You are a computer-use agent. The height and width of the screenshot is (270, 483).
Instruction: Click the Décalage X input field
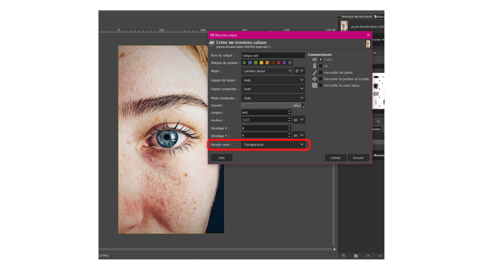pos(265,128)
